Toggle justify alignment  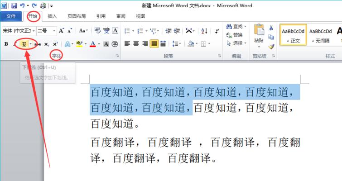point(154,44)
